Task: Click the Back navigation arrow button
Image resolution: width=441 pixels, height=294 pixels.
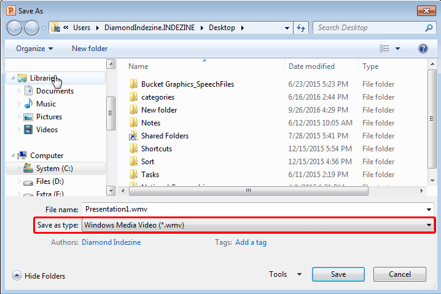Action: coord(14,28)
